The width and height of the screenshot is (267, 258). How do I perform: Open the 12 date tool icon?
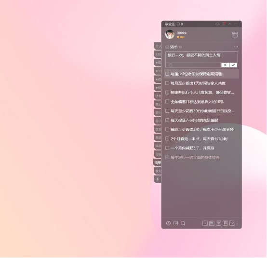point(232,223)
